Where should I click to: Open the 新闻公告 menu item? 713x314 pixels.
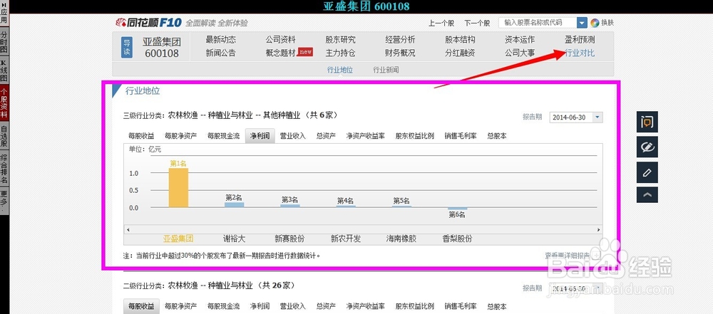pyautogui.click(x=220, y=53)
